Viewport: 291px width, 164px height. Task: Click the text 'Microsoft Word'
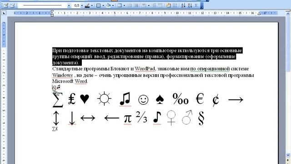point(70,81)
